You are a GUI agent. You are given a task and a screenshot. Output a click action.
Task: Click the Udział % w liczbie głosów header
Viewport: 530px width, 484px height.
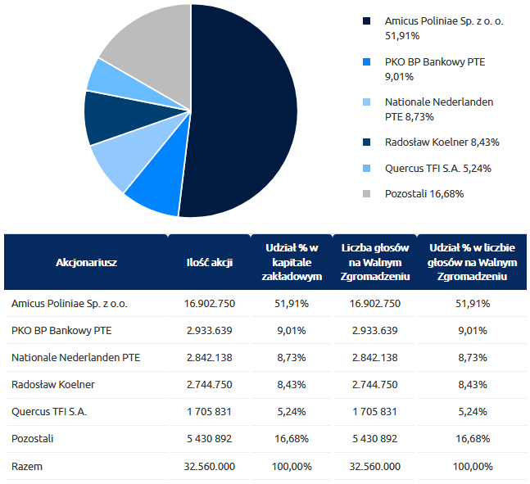pyautogui.click(x=472, y=262)
